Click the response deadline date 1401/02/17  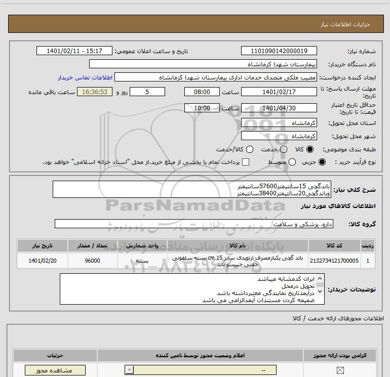pyautogui.click(x=279, y=92)
